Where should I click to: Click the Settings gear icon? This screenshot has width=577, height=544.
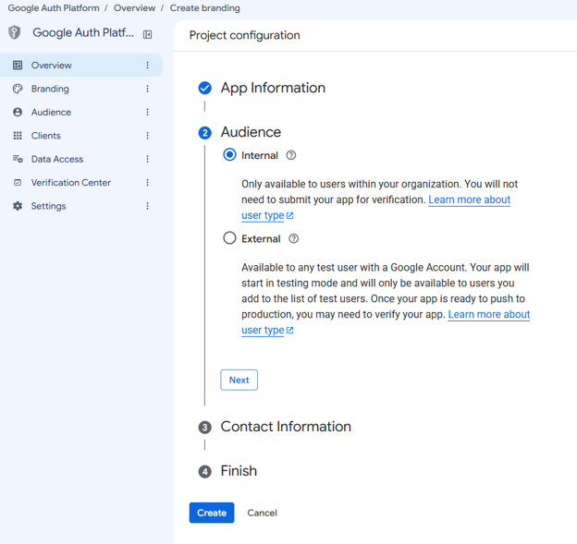(18, 206)
